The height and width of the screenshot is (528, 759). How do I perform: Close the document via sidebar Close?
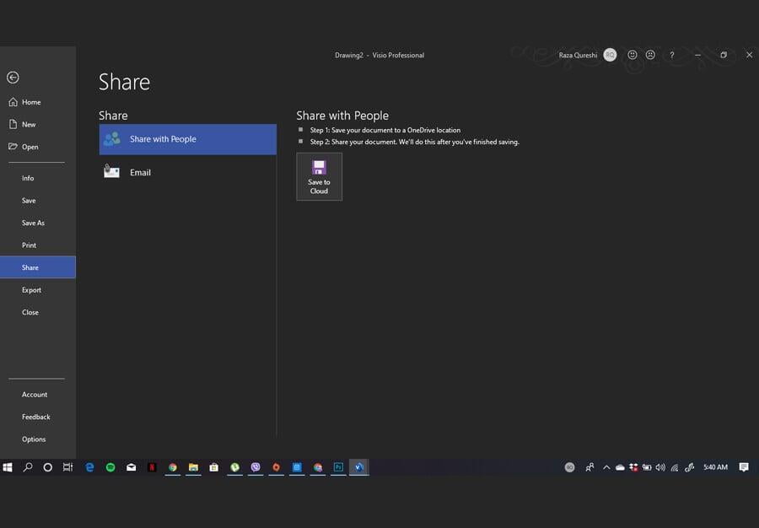click(x=38, y=312)
